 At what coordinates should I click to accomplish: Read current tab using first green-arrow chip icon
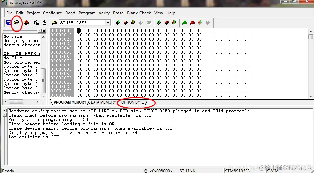tap(118, 23)
